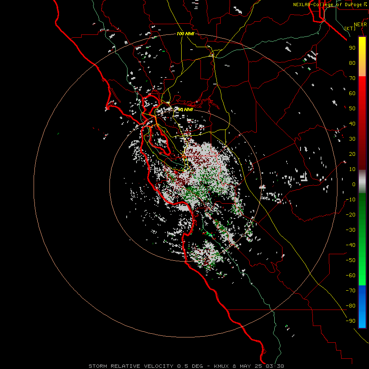Click the "50 NMI" range ring label

click(185, 109)
